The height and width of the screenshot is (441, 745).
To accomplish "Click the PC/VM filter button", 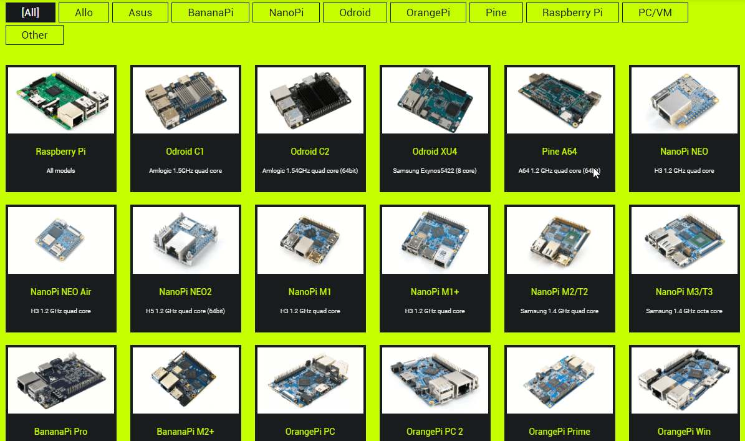I will 655,12.
